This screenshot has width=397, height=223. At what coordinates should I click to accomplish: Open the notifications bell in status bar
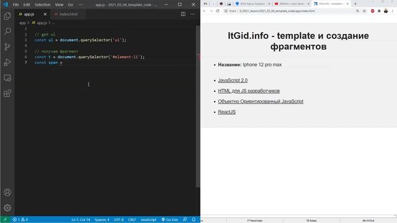[194, 220]
